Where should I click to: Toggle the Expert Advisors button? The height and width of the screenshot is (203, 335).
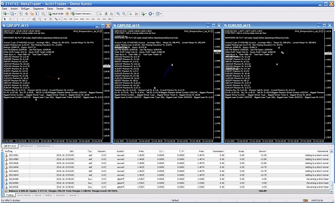point(81,14)
